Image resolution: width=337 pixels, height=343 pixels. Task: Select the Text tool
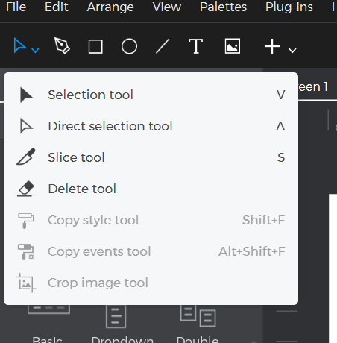pyautogui.click(x=196, y=46)
